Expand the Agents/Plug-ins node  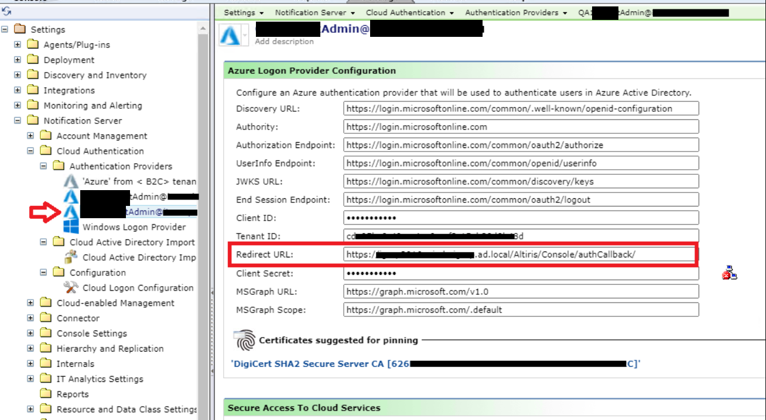click(18, 44)
